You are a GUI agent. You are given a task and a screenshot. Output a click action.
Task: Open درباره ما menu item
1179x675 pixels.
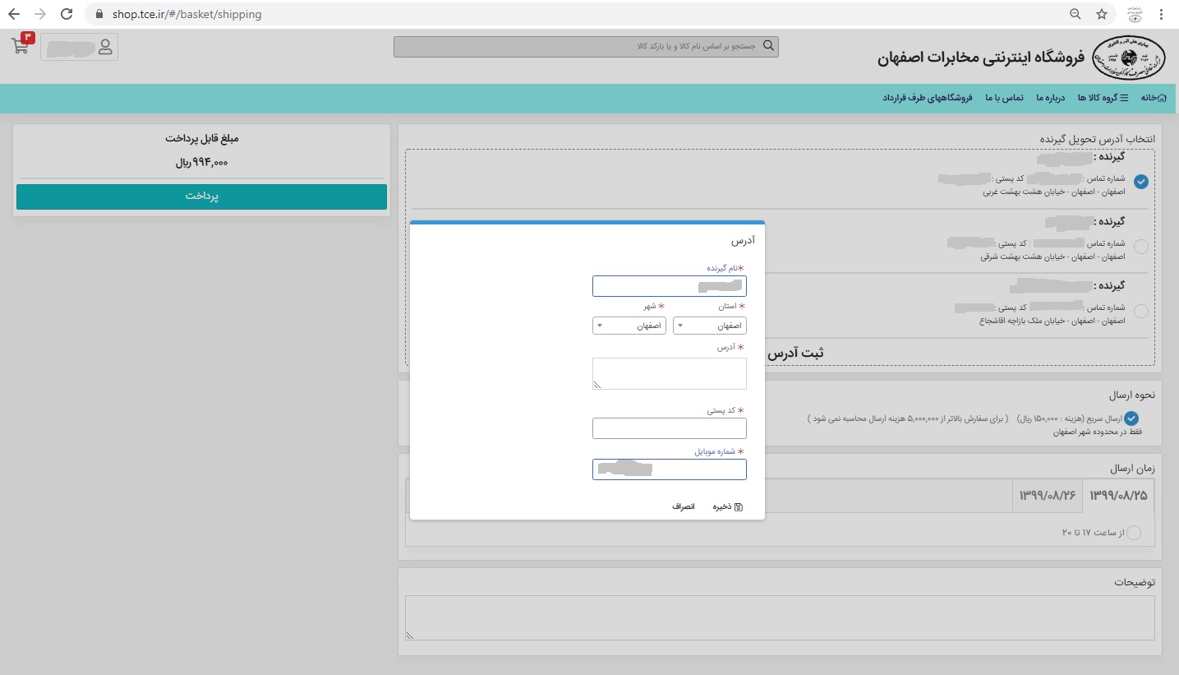(1050, 98)
